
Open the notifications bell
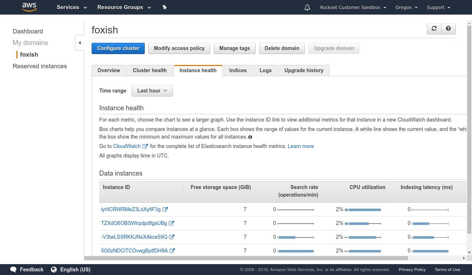click(307, 7)
